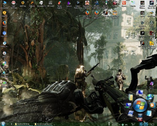The width and height of the screenshot is (157, 126).
Task: Launch the Firefox shortcut on the left edge
Action: 4,24
